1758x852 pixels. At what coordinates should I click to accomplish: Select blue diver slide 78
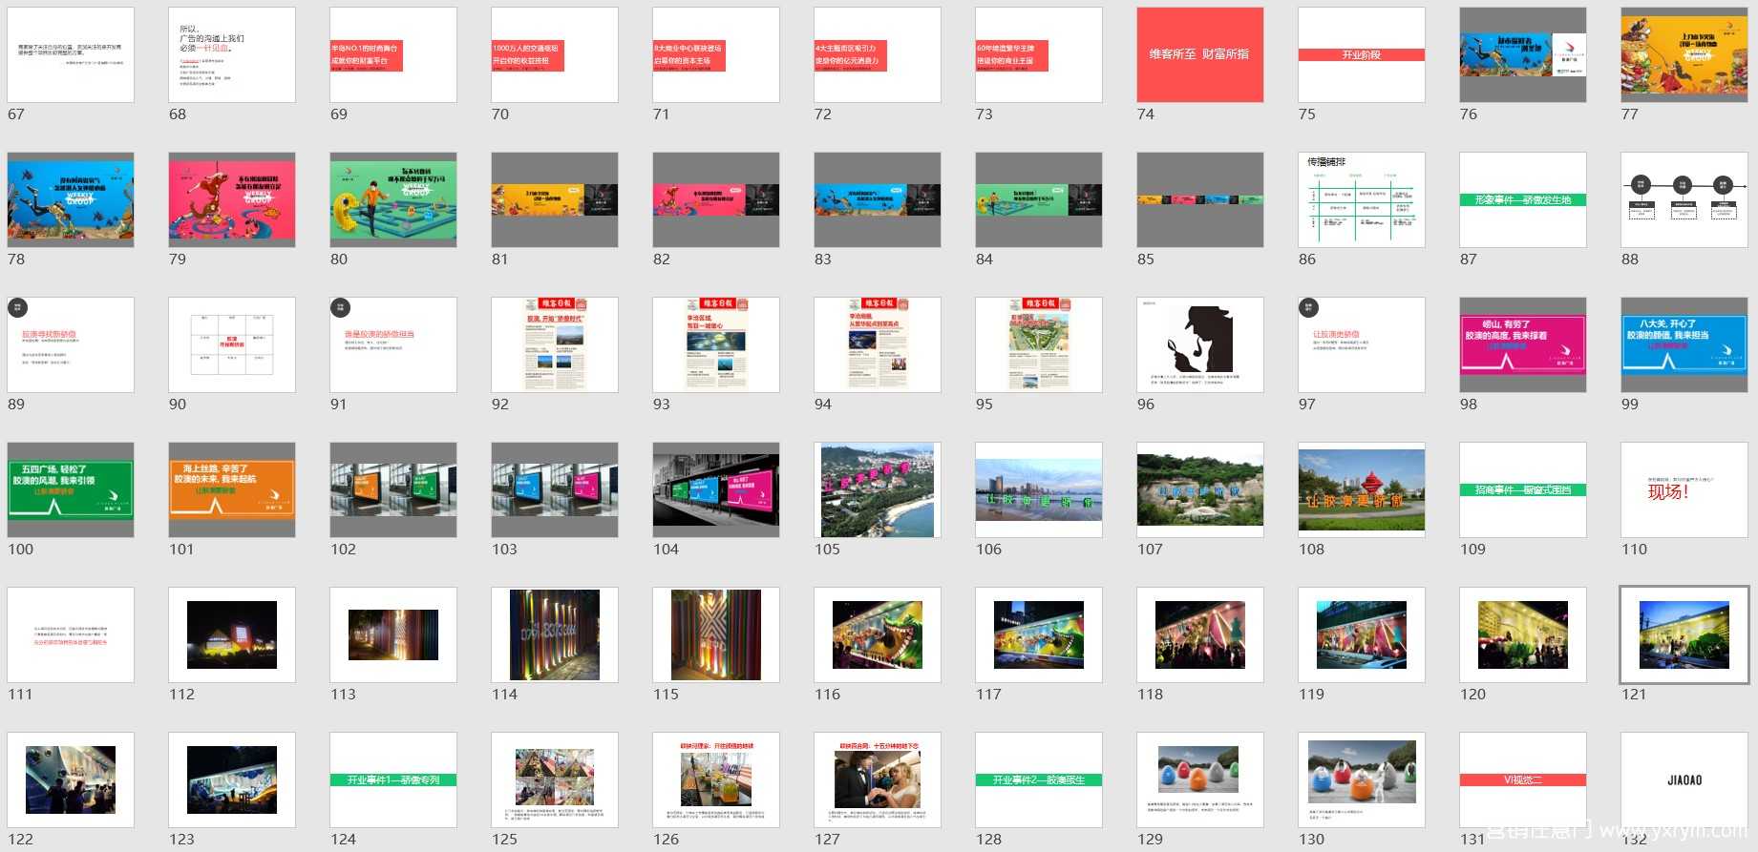(x=71, y=199)
